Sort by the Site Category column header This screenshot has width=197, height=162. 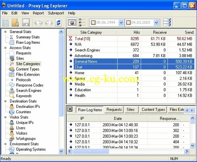point(92,32)
